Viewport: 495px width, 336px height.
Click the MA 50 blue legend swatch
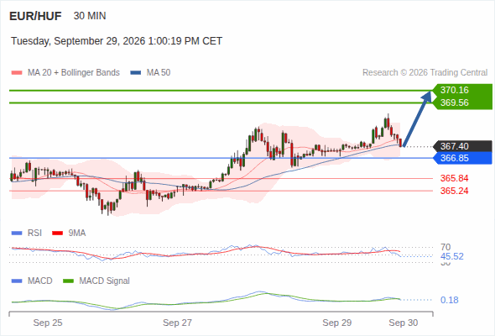[136, 73]
